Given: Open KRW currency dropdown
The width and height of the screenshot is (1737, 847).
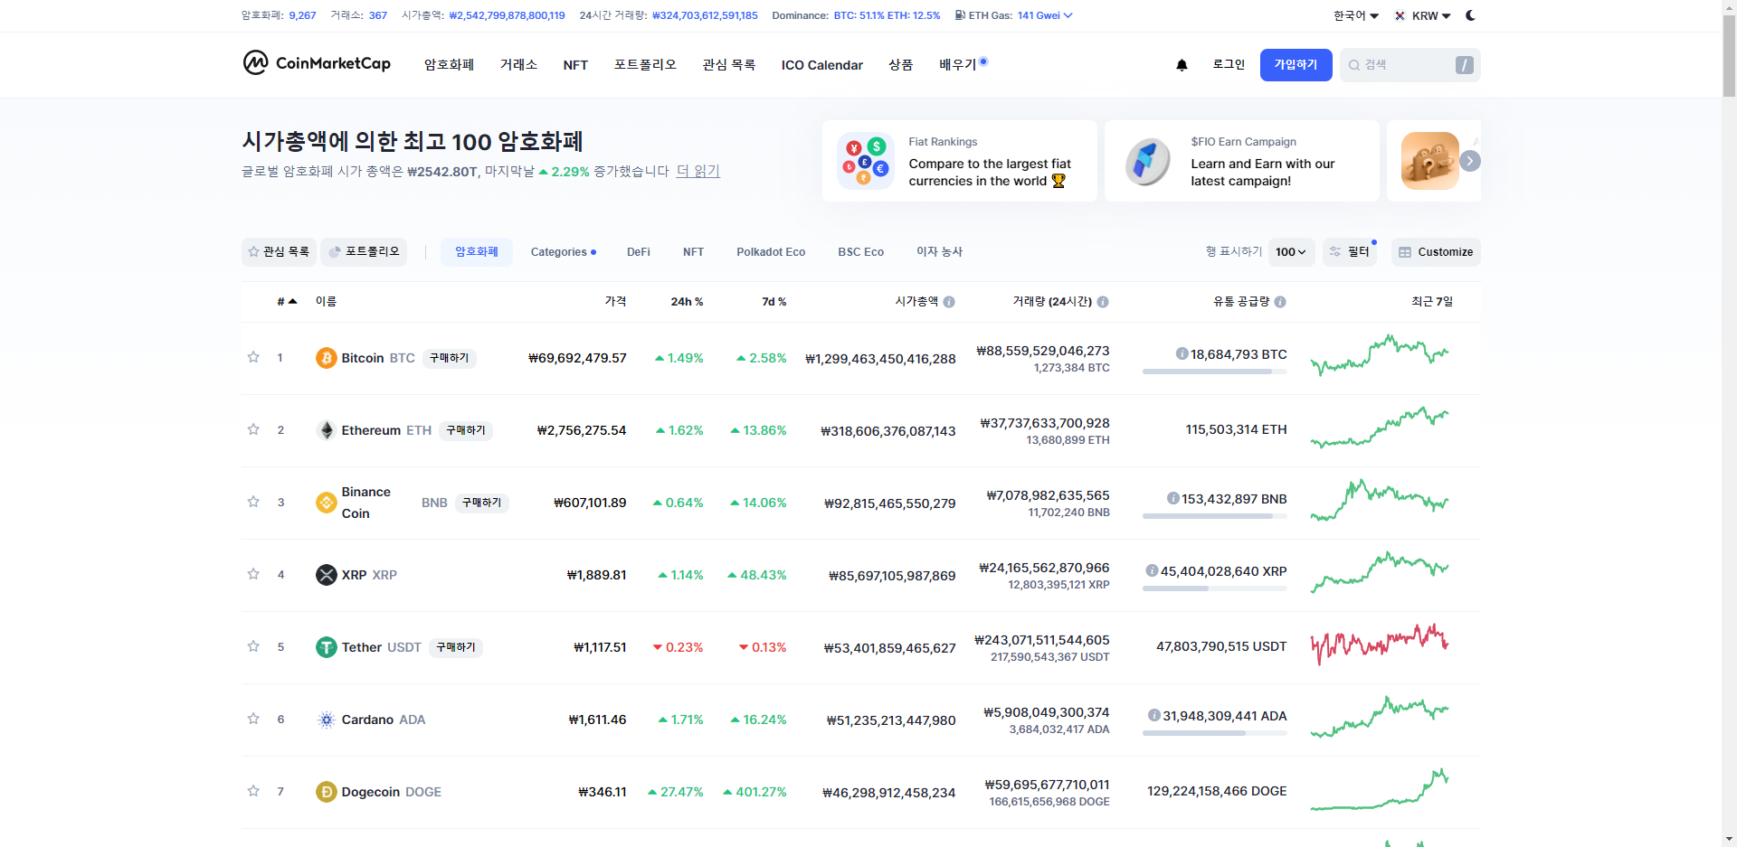Looking at the screenshot, I should click(x=1423, y=15).
